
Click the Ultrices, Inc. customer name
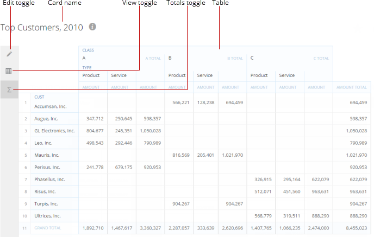tap(49, 216)
